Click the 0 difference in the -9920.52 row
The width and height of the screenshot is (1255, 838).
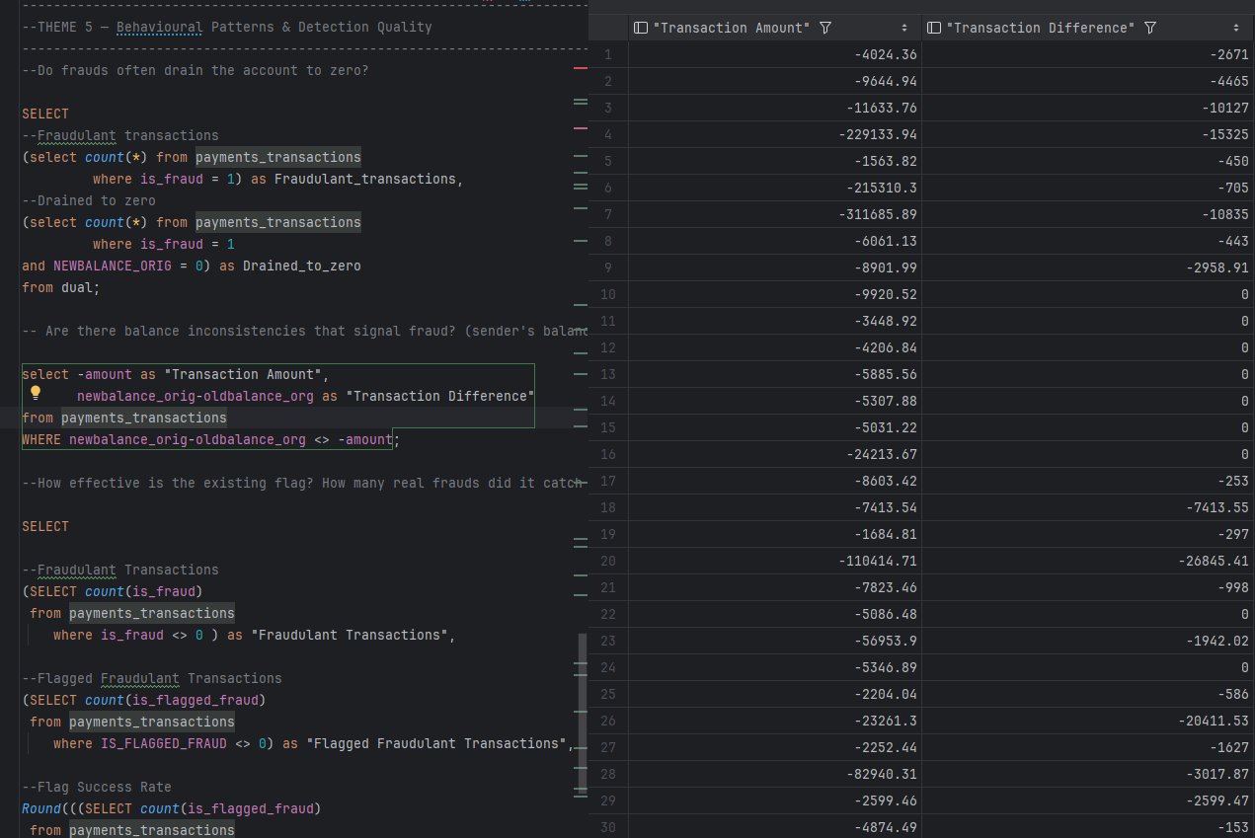1088,293
